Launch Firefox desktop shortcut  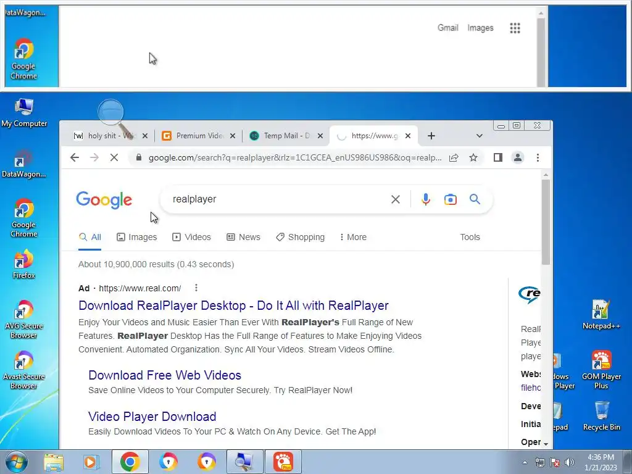click(x=24, y=264)
